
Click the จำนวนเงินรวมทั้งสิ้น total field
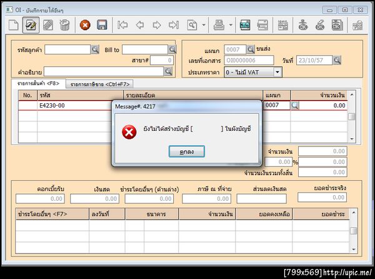[322, 172]
